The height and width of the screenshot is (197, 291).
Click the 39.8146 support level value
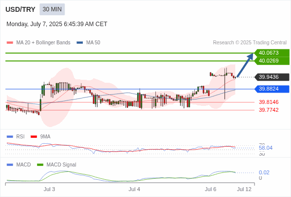(x=269, y=102)
